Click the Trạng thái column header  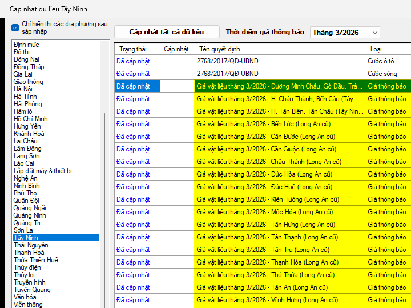(x=132, y=49)
